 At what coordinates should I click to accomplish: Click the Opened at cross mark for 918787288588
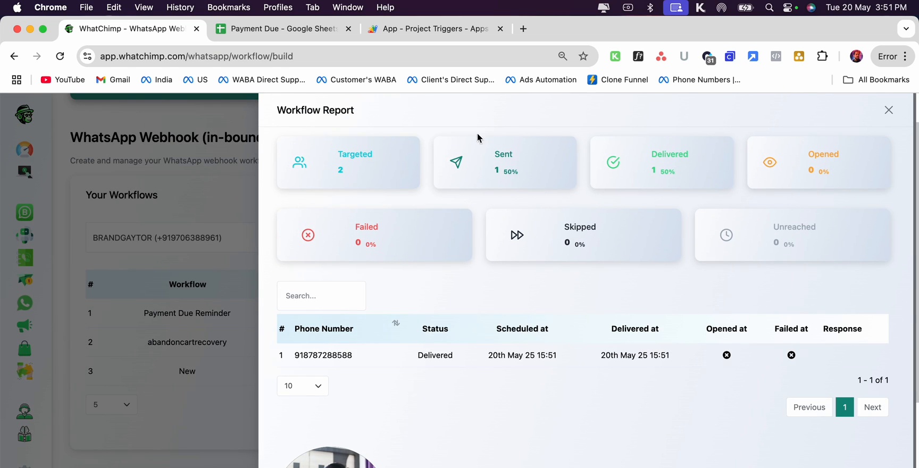[726, 355]
